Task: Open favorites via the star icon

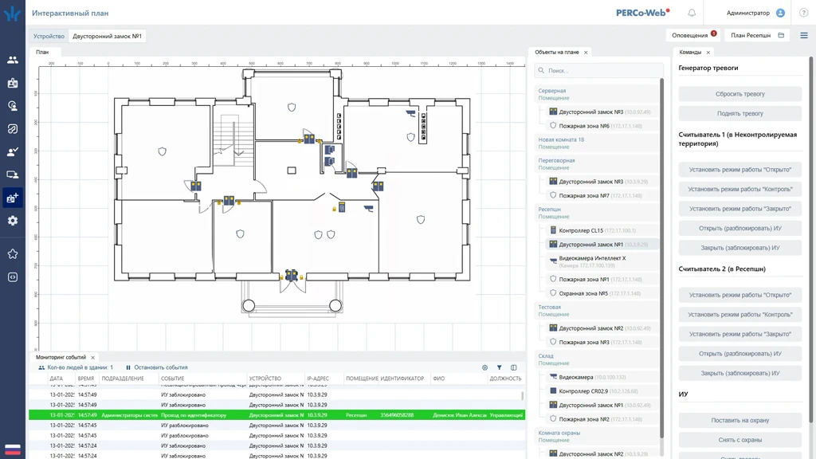Action: (13, 254)
